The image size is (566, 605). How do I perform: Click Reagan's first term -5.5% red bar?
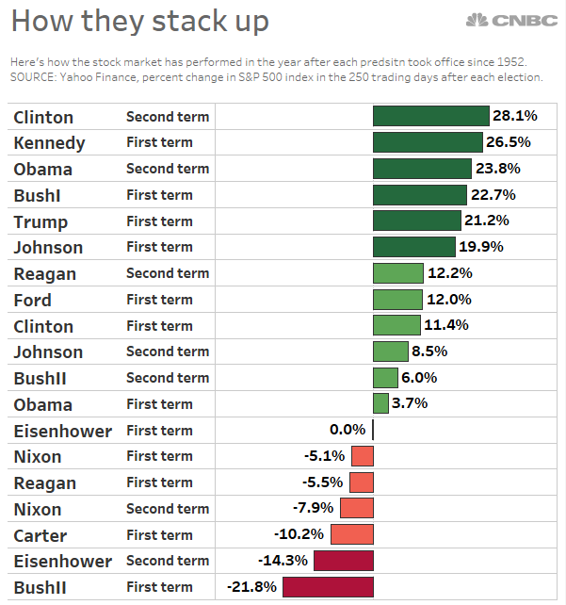[362, 482]
